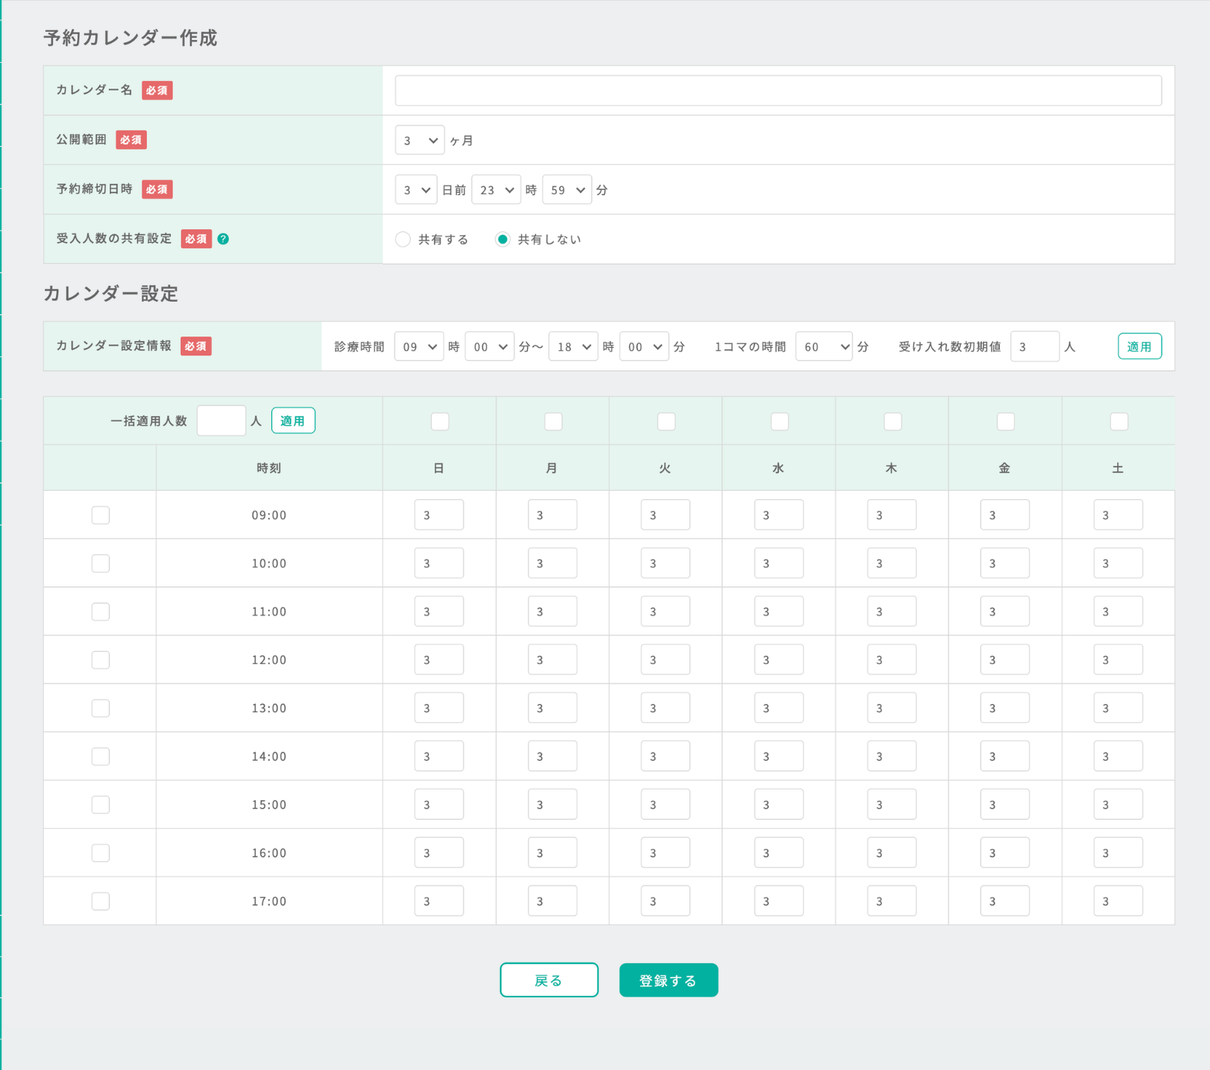Open the 診療時間 end minute dropdown
The image size is (1210, 1070).
(644, 346)
